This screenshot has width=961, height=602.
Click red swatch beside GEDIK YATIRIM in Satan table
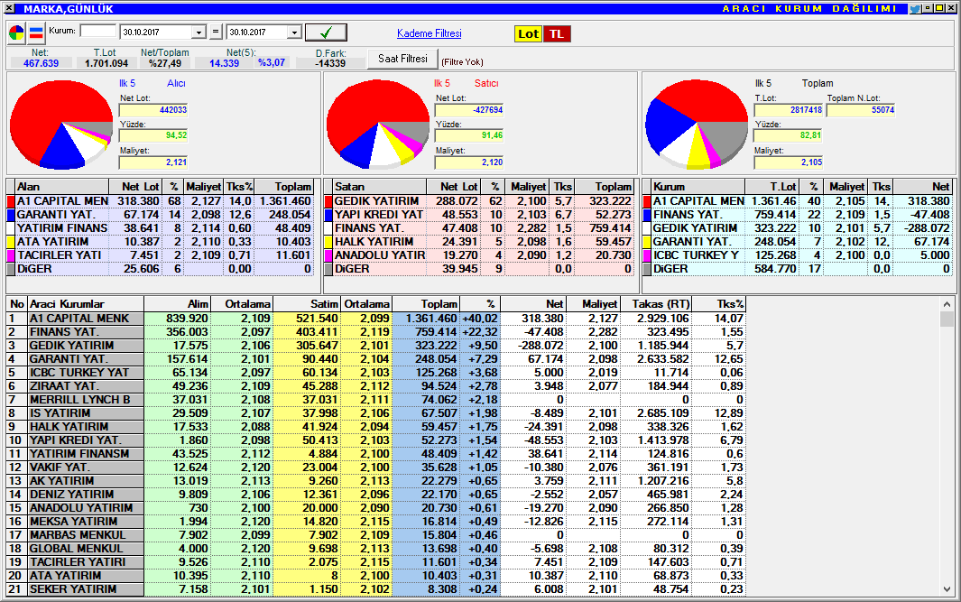pos(328,201)
